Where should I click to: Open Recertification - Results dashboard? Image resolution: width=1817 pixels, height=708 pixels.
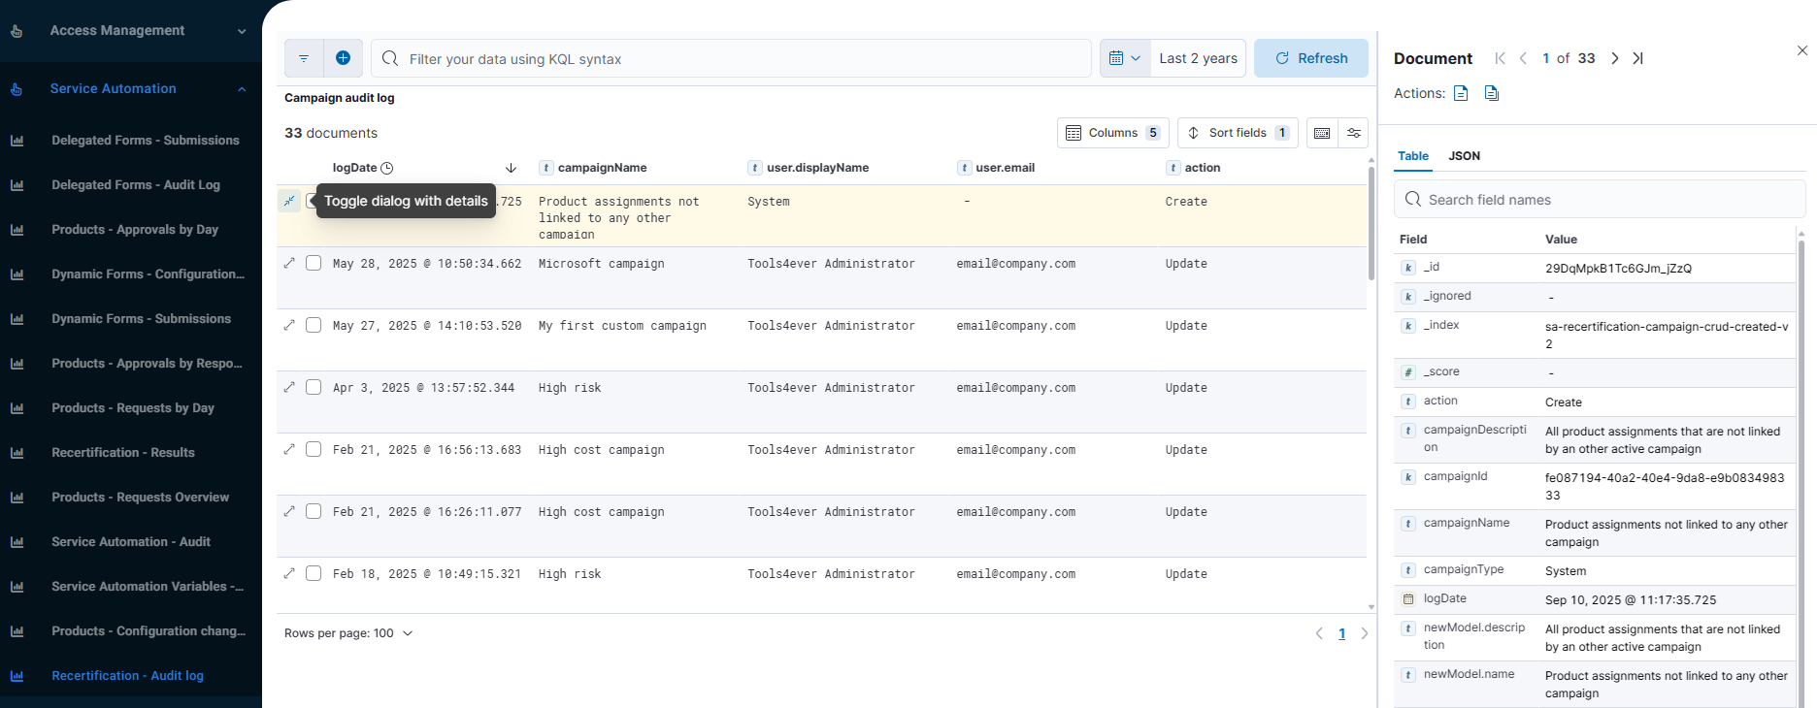pos(123,453)
